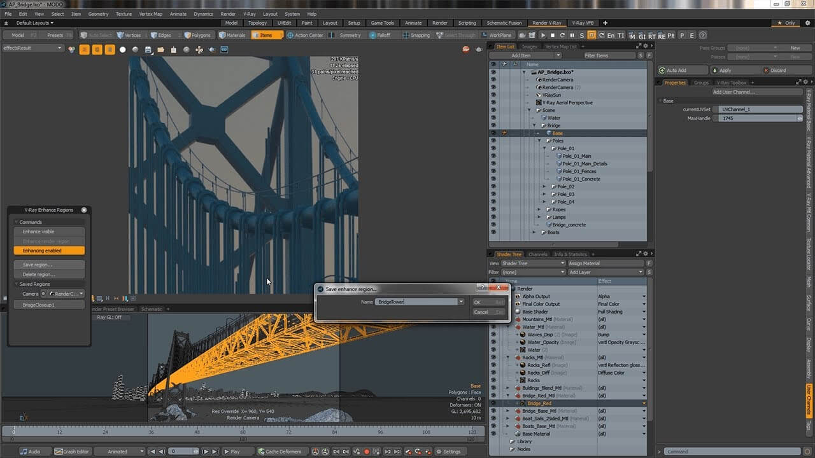Image resolution: width=815 pixels, height=458 pixels.
Task: Switch to the Channels tab
Action: pyautogui.click(x=538, y=254)
